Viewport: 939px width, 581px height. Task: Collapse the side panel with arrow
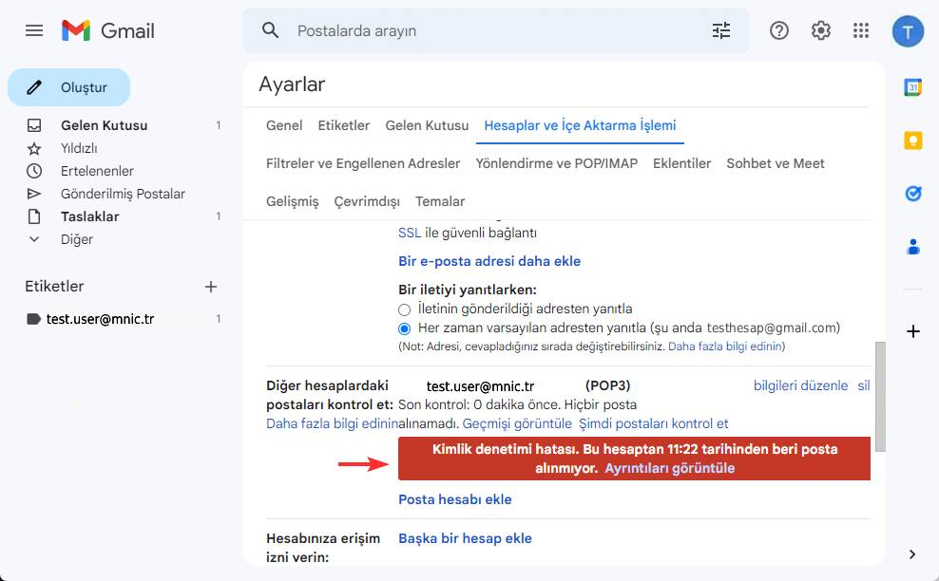[912, 554]
